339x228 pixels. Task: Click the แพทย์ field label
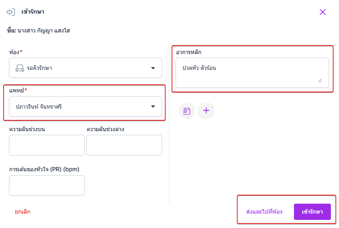18,91
